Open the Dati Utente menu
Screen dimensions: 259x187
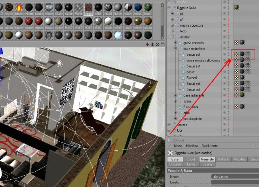pos(210,146)
